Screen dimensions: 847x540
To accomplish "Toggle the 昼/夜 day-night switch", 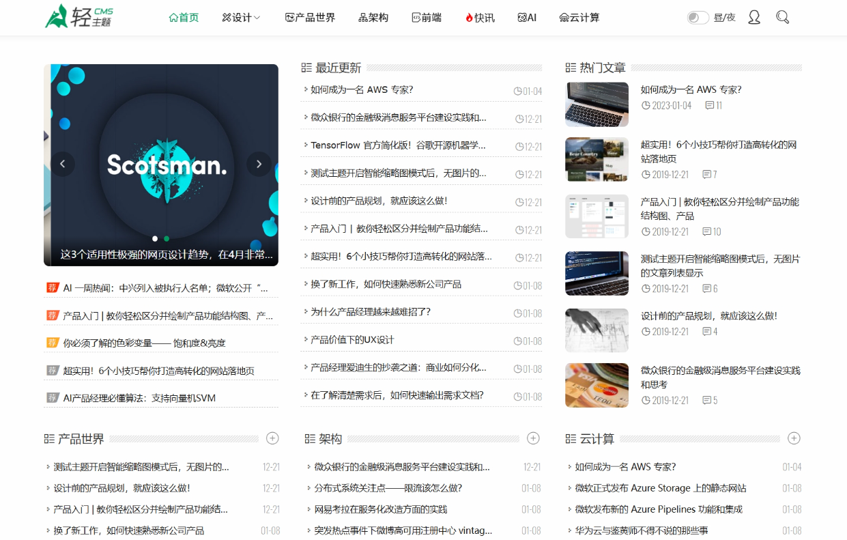I will 697,16.
